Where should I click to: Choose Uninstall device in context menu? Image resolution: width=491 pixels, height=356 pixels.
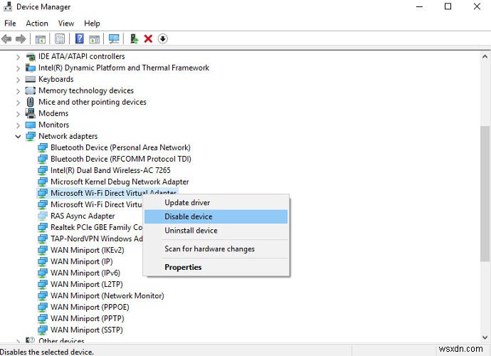216,231
